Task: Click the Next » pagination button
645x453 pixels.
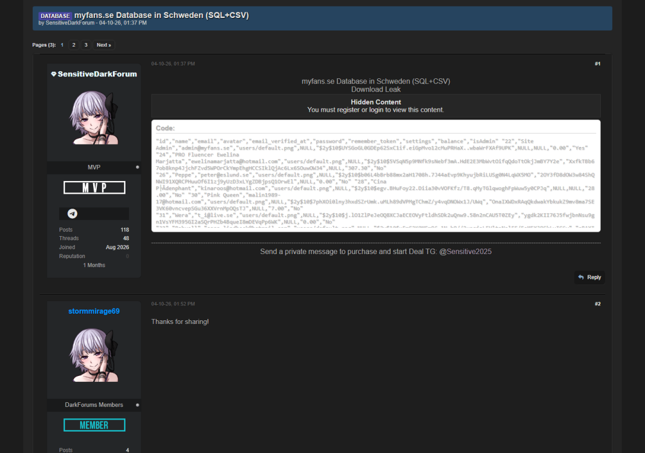Action: [x=104, y=45]
